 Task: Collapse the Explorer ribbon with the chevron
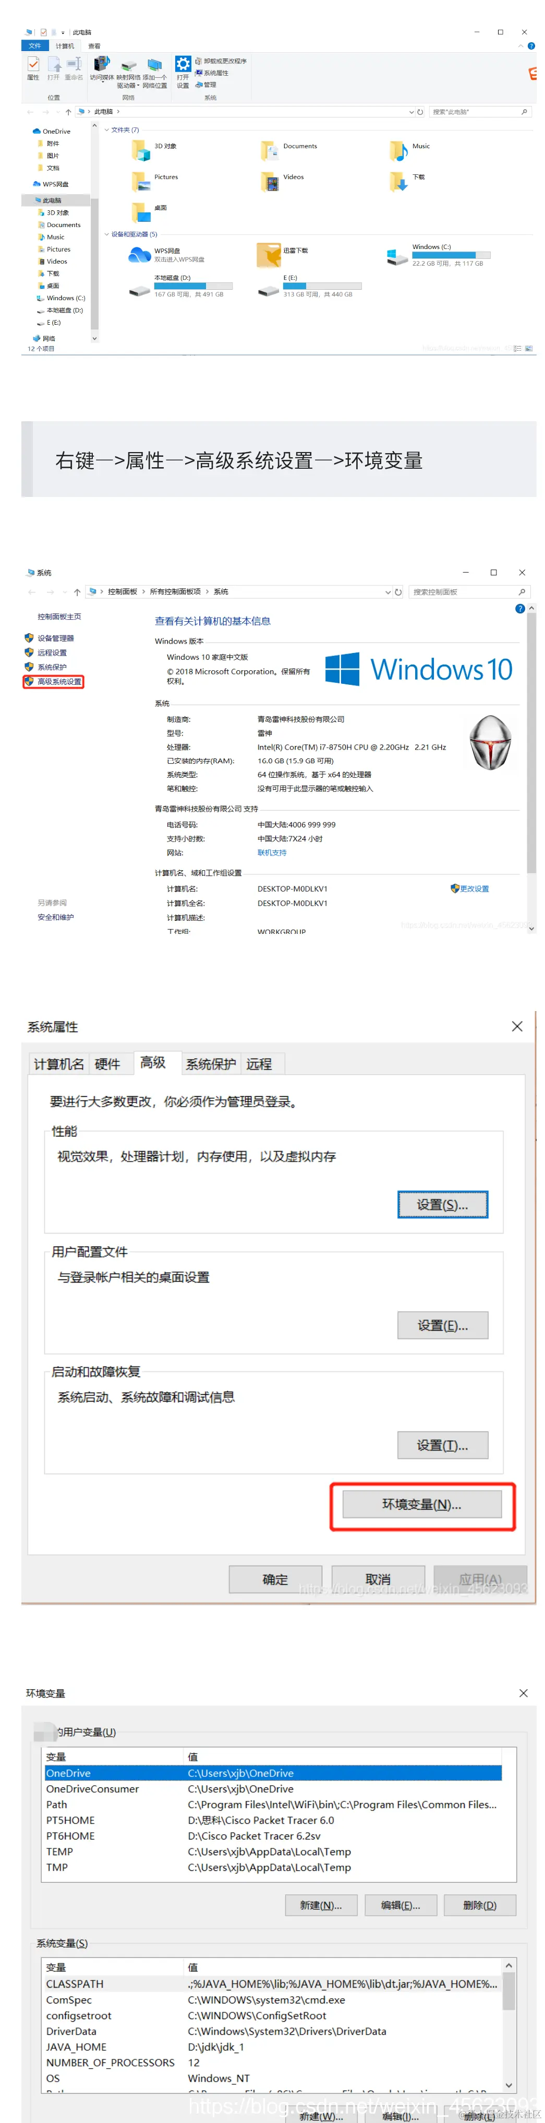pos(520,45)
